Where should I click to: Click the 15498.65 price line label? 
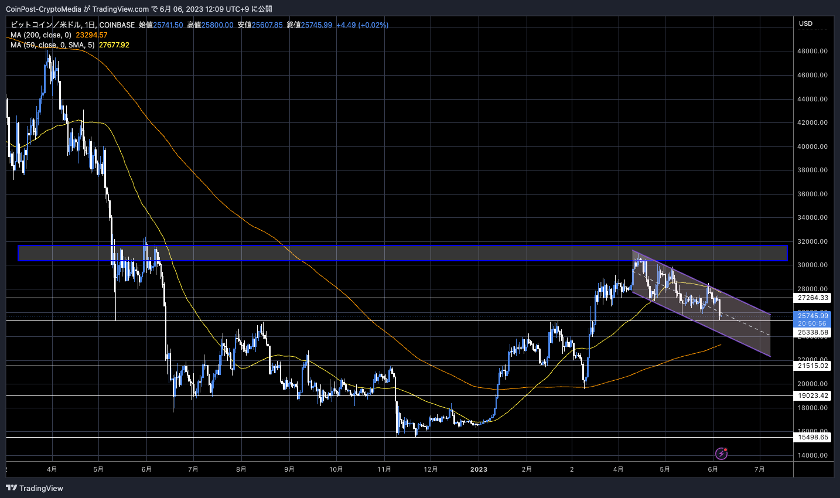(813, 437)
